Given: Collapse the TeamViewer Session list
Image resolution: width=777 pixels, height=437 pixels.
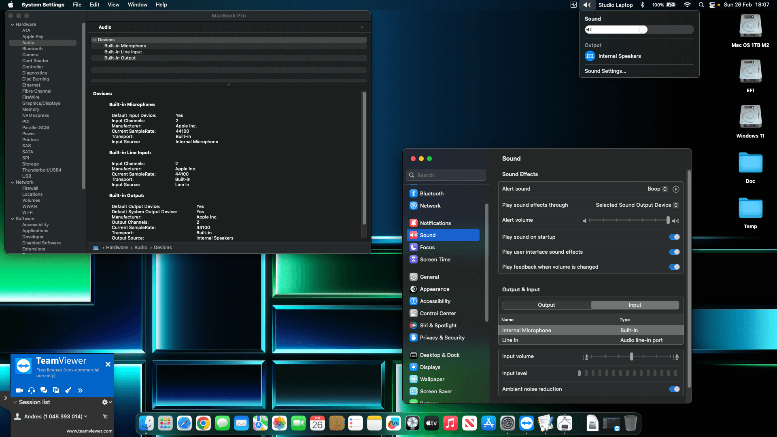Looking at the screenshot, I should (x=15, y=402).
